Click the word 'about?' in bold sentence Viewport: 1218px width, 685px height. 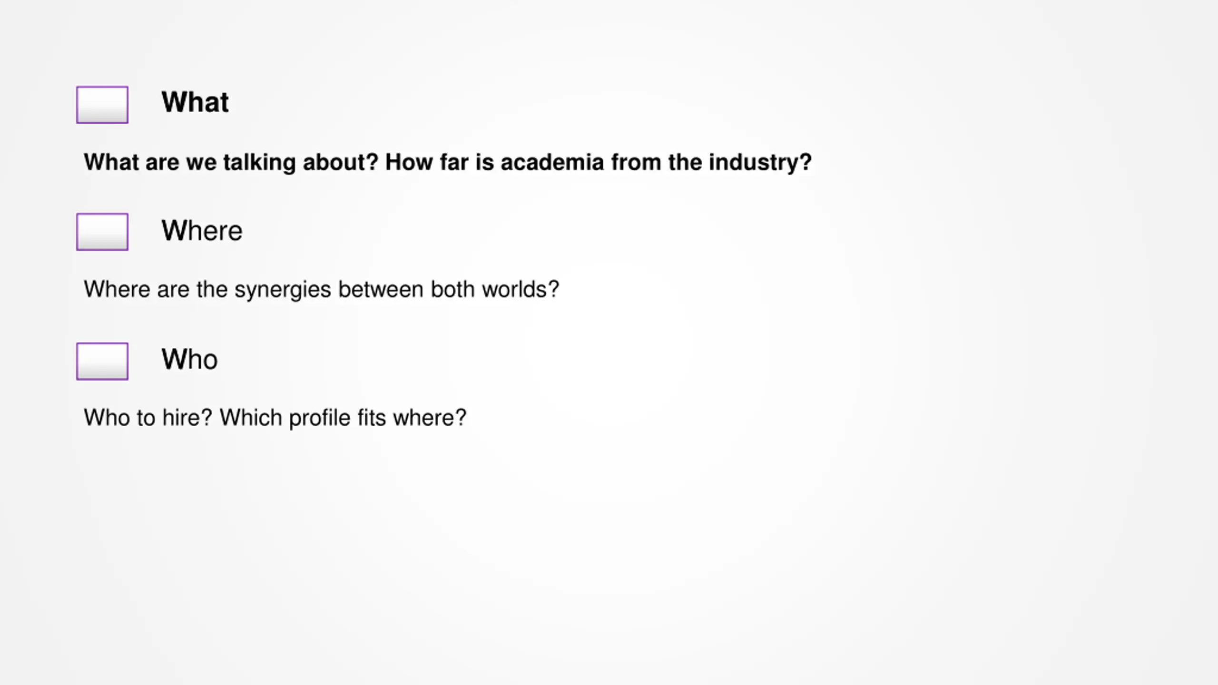(341, 162)
